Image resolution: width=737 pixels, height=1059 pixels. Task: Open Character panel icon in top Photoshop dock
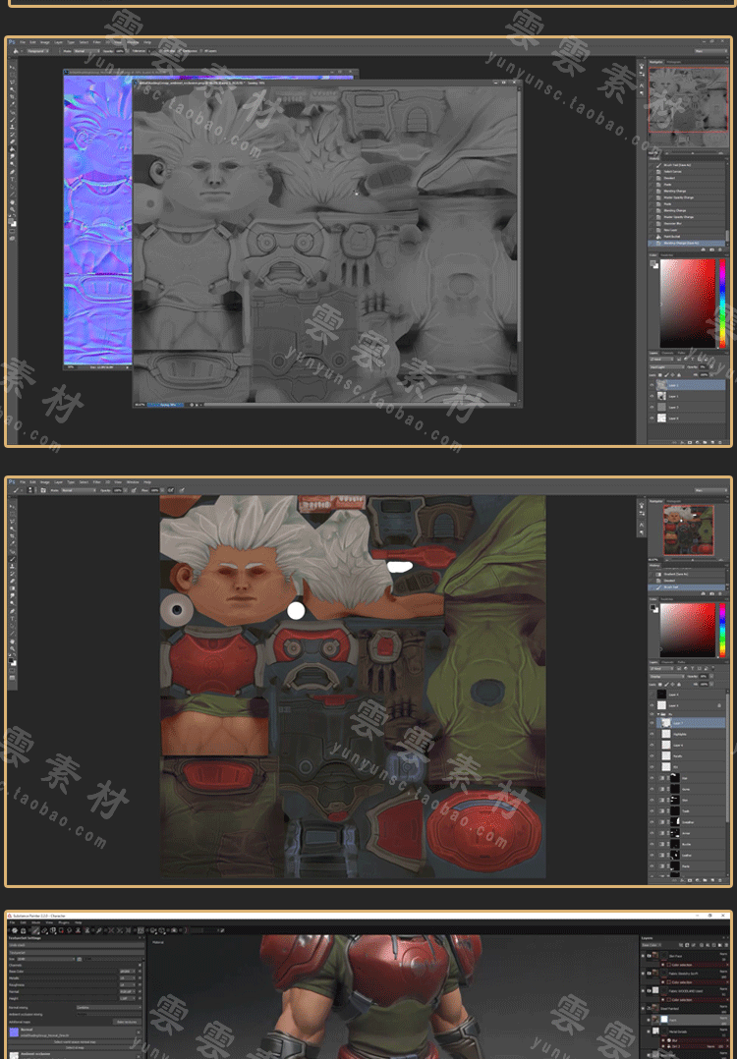pos(642,85)
